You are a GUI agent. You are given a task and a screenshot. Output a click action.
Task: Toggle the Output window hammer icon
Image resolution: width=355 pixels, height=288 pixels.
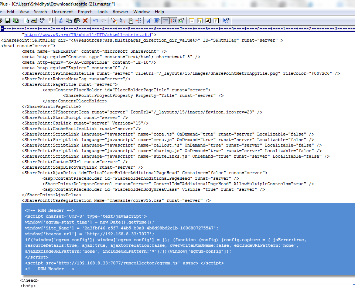[208, 21]
